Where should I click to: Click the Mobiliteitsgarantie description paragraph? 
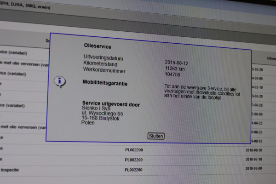click(x=202, y=92)
